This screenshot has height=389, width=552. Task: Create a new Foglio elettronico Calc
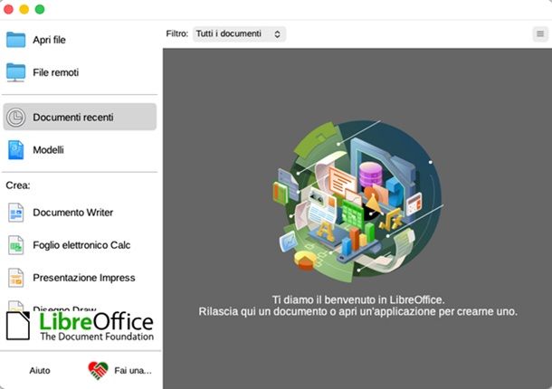click(80, 245)
